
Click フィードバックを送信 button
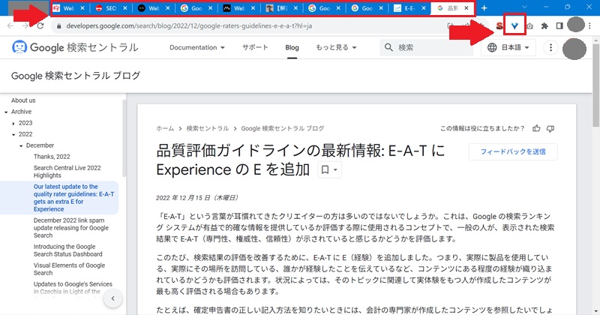pyautogui.click(x=513, y=151)
